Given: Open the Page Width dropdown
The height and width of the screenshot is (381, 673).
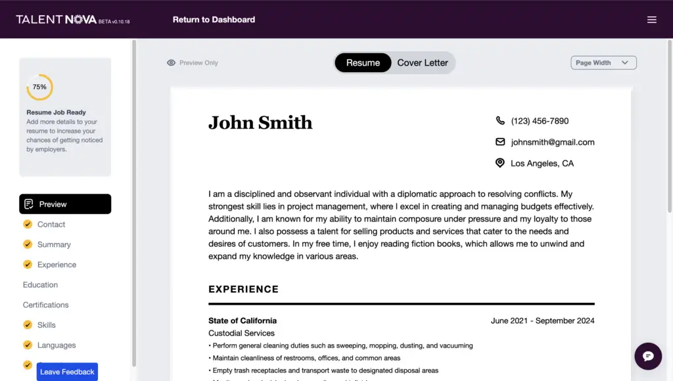Looking at the screenshot, I should (x=603, y=62).
